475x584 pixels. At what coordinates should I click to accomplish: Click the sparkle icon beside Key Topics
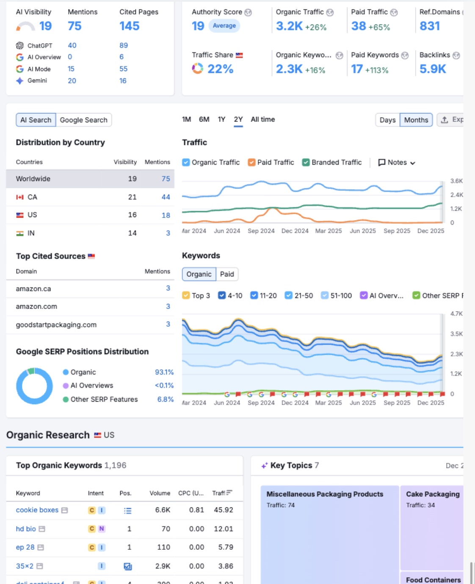(x=265, y=465)
